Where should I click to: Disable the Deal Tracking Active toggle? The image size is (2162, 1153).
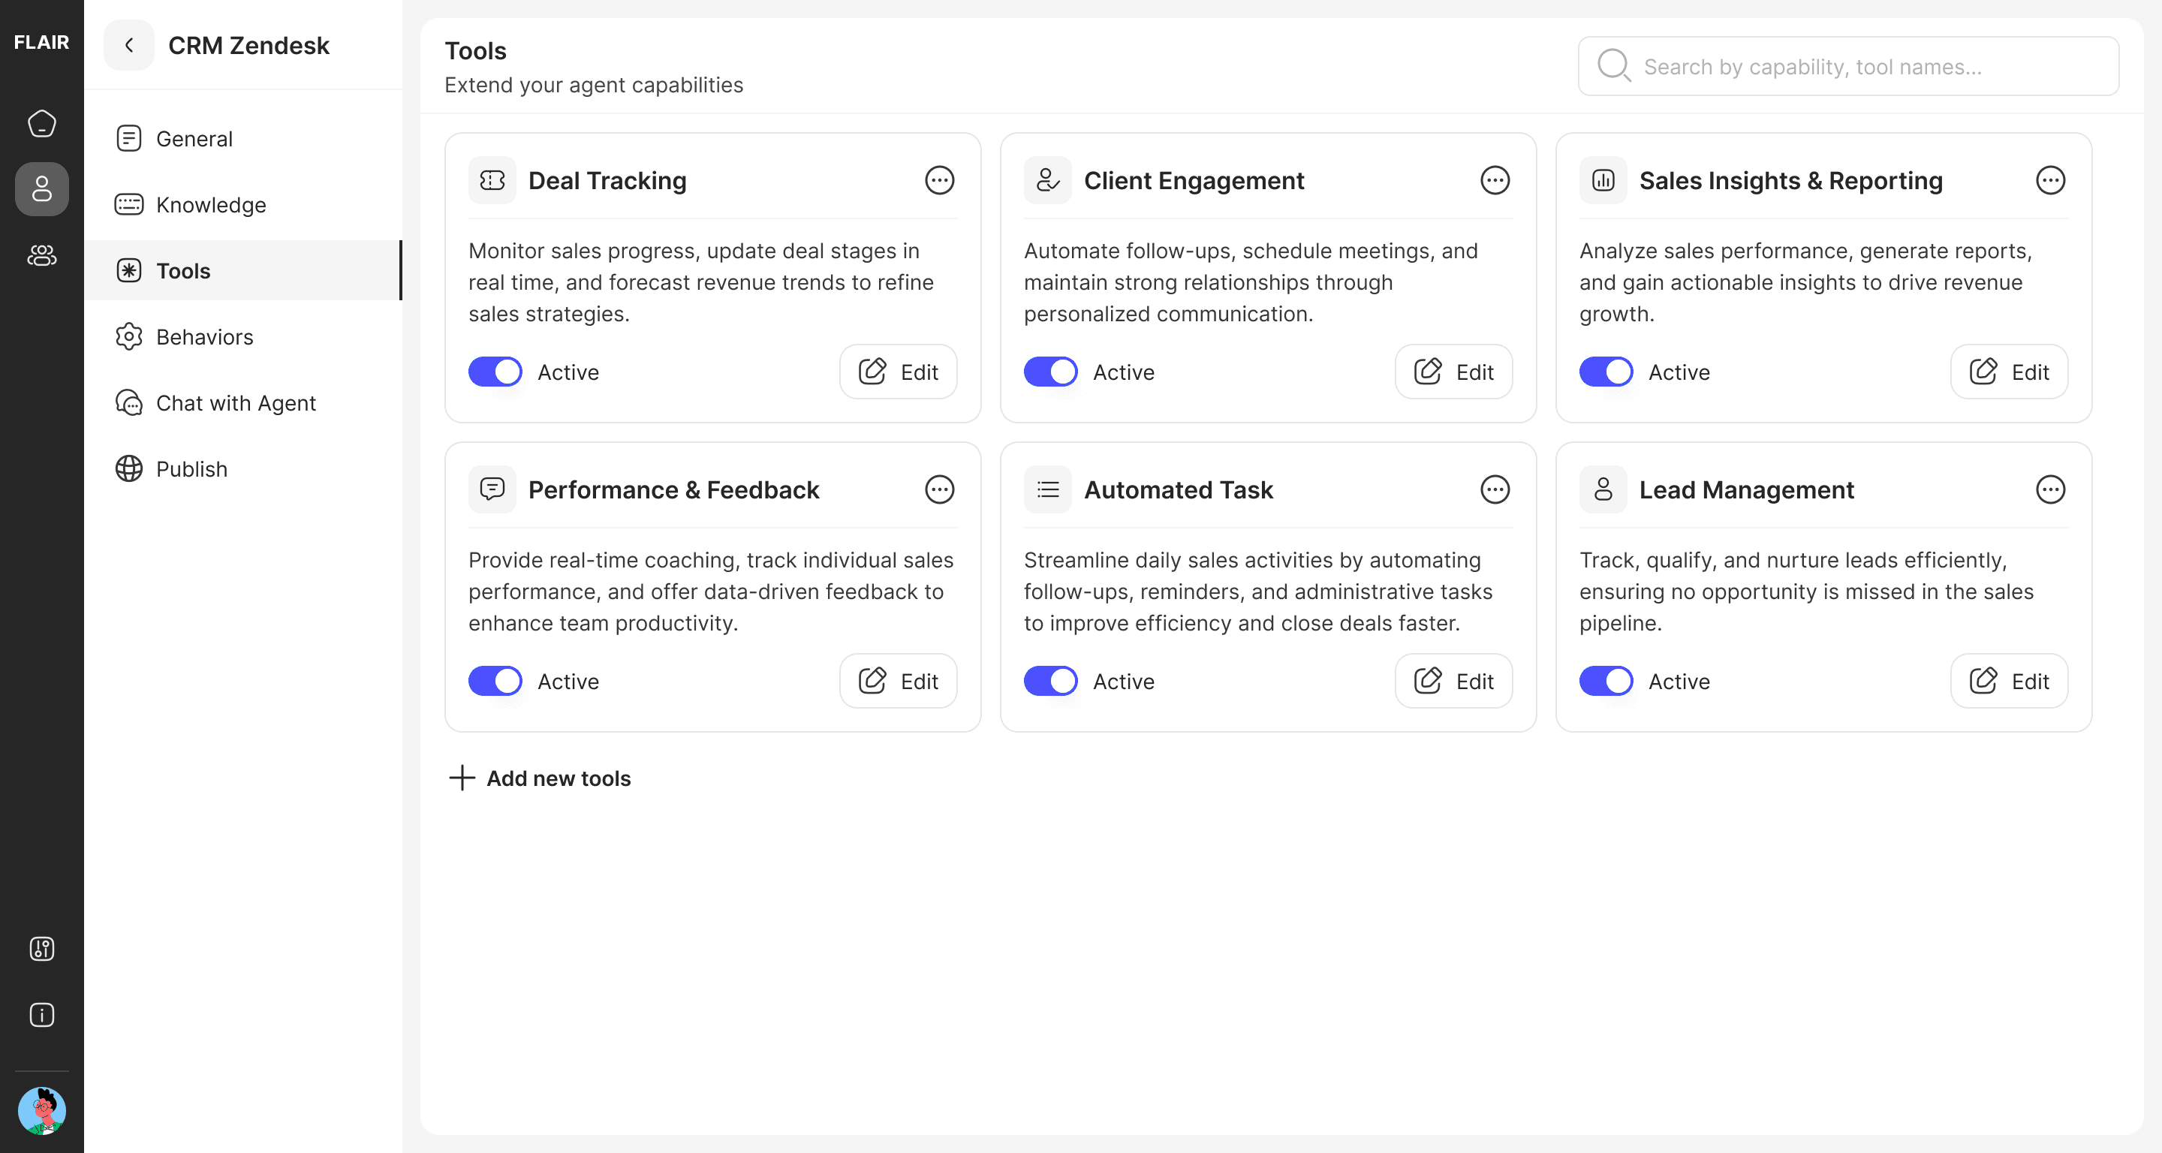pyautogui.click(x=495, y=372)
